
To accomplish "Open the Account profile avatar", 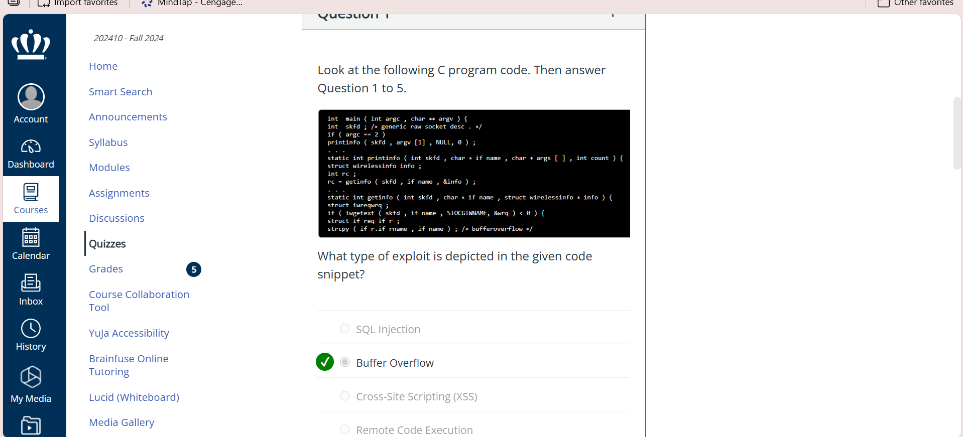I will point(31,97).
